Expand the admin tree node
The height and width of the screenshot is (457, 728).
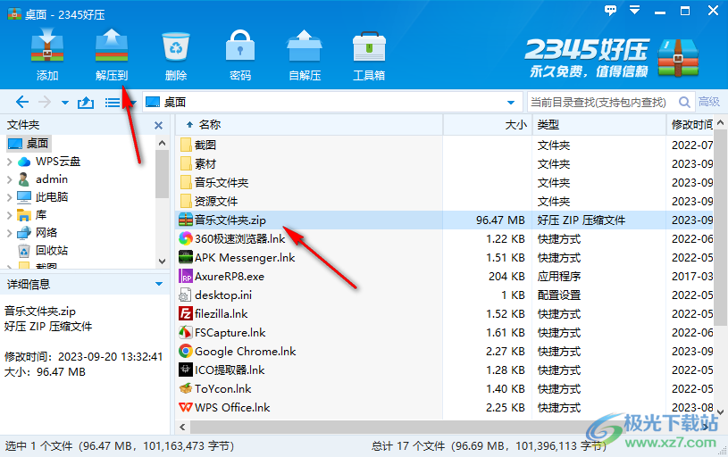point(9,179)
